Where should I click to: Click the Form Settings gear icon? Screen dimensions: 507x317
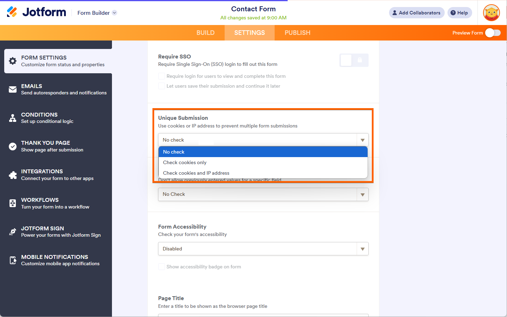[13, 61]
